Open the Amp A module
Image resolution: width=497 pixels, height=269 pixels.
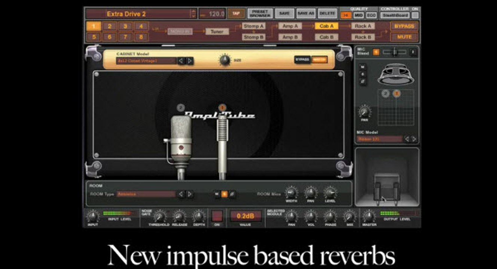pos(290,26)
